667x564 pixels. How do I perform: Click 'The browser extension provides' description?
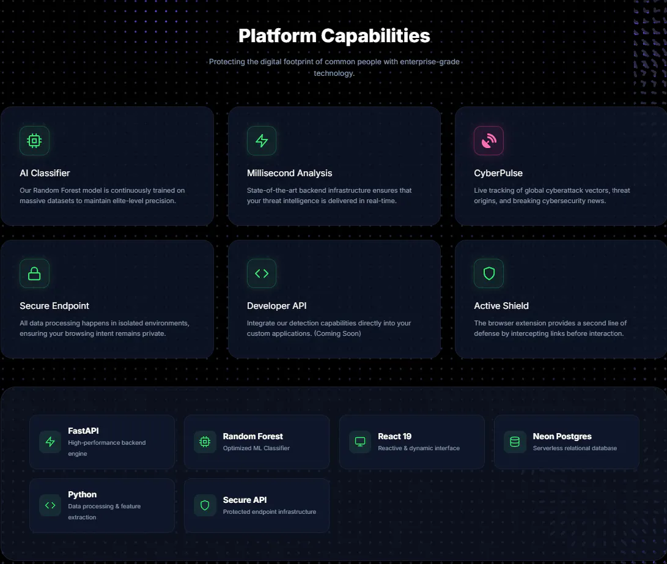[550, 328]
